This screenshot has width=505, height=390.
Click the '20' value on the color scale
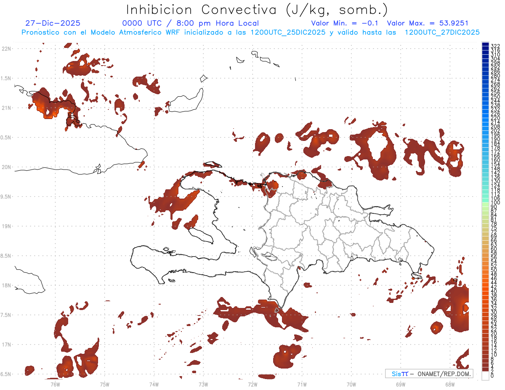(494, 333)
